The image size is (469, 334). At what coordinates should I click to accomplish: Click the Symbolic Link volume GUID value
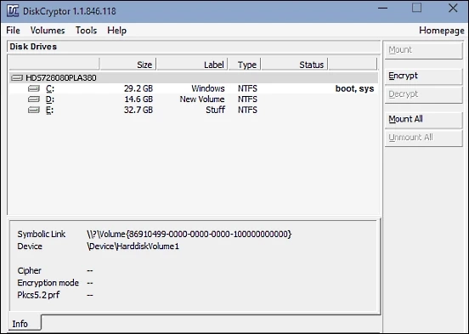pos(189,234)
